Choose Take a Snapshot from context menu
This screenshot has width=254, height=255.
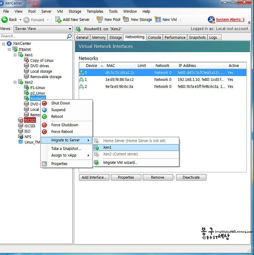pos(66,149)
